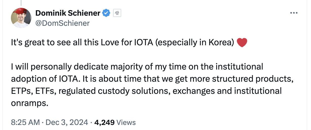Screen dimensions: 311x130
Task: Click the red heart emoji in tweet
Action: [x=242, y=42]
